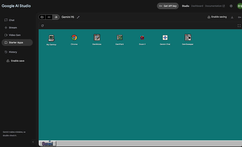242x147 pixels.
Task: Click the Get API key button
Action: click(x=168, y=6)
